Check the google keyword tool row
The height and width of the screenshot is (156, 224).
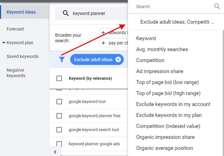(x=59, y=102)
